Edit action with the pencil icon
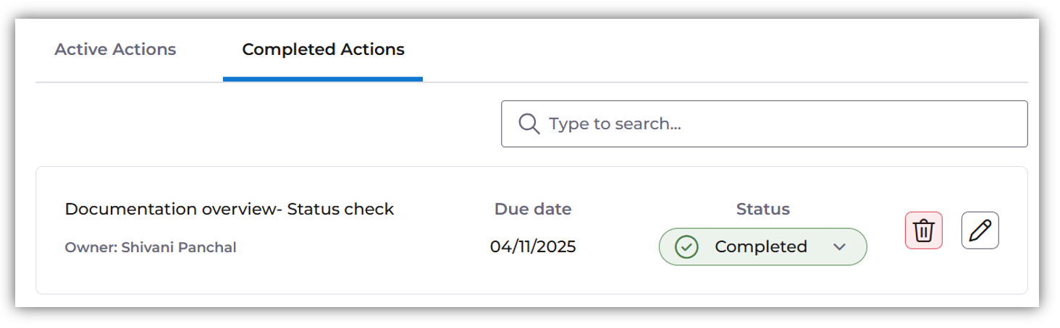 980,230
